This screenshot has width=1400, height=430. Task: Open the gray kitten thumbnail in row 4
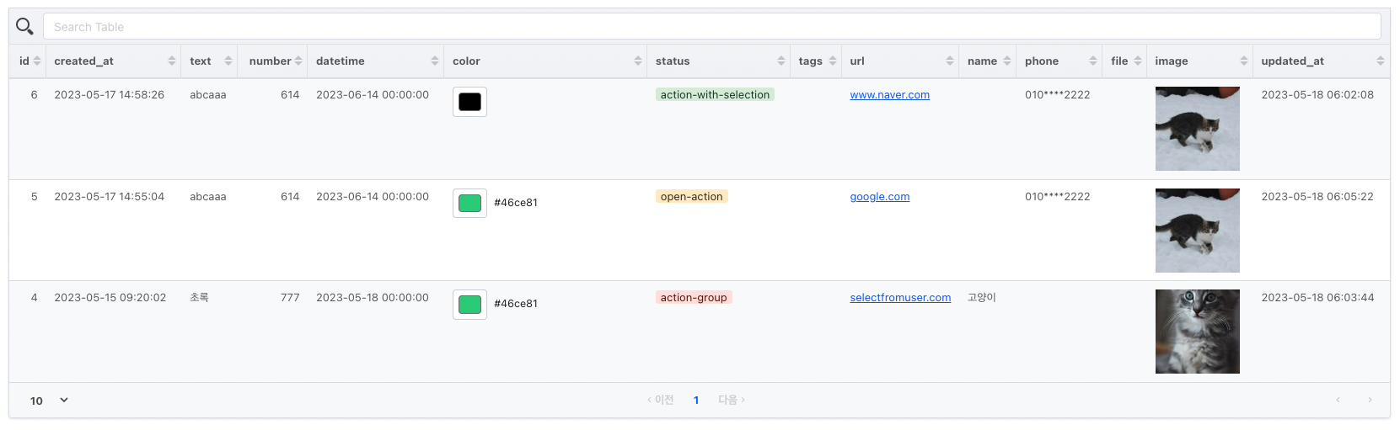[1197, 332]
